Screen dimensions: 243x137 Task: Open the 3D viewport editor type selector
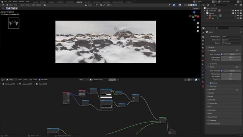(3, 5)
